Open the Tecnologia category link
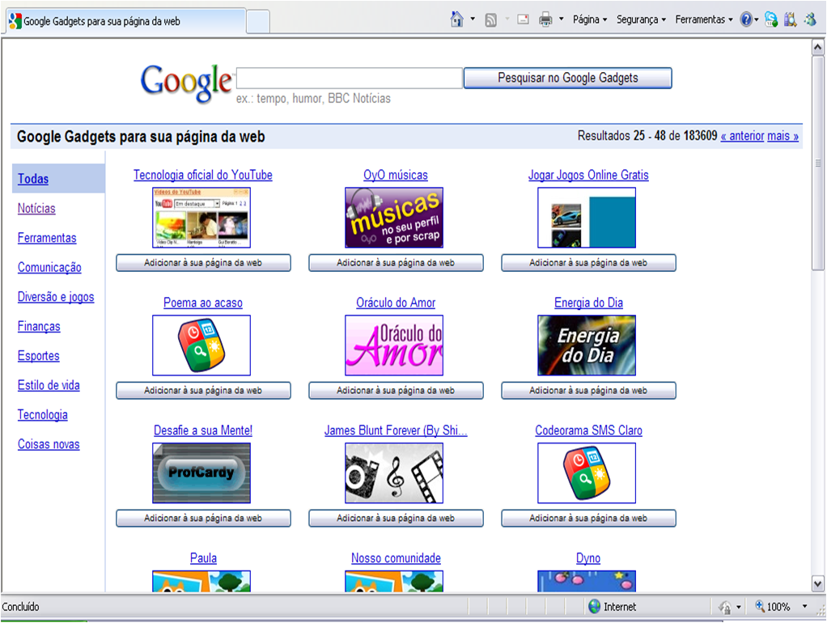Viewport: 827px width, 623px height. click(x=43, y=415)
